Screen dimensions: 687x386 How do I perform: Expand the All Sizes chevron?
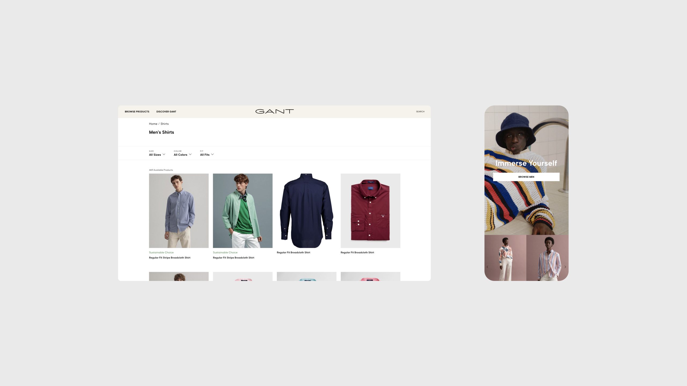pyautogui.click(x=164, y=154)
